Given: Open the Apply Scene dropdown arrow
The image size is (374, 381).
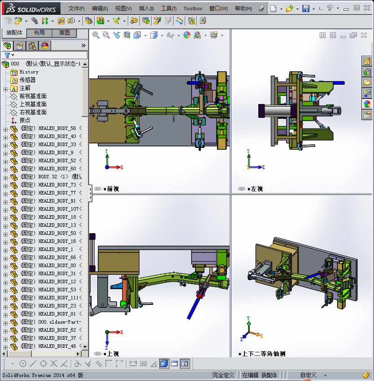Looking at the screenshot, I should click(205, 36).
